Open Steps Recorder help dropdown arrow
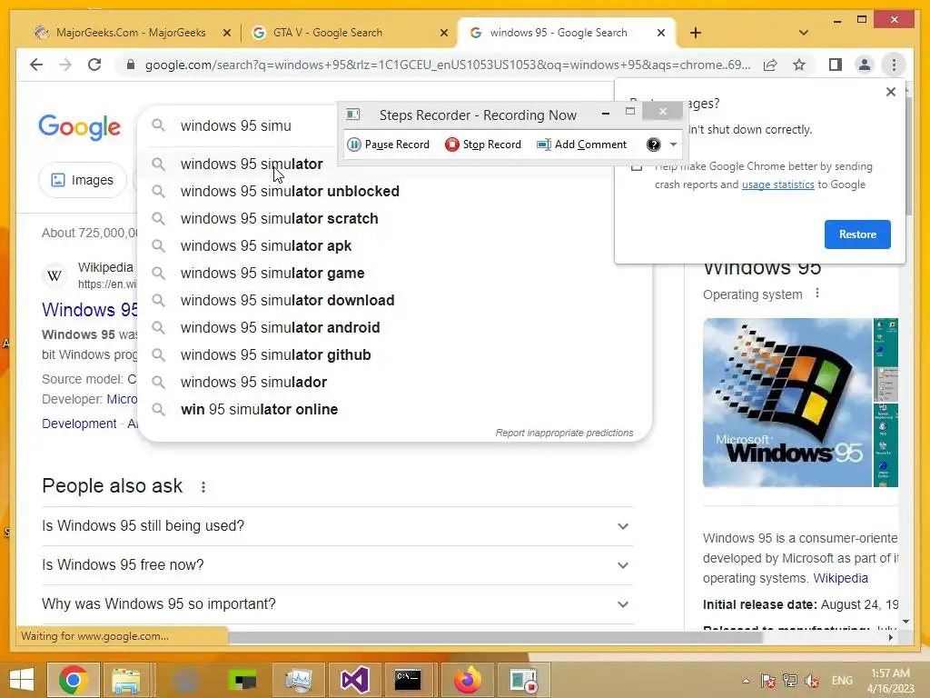 [x=673, y=145]
